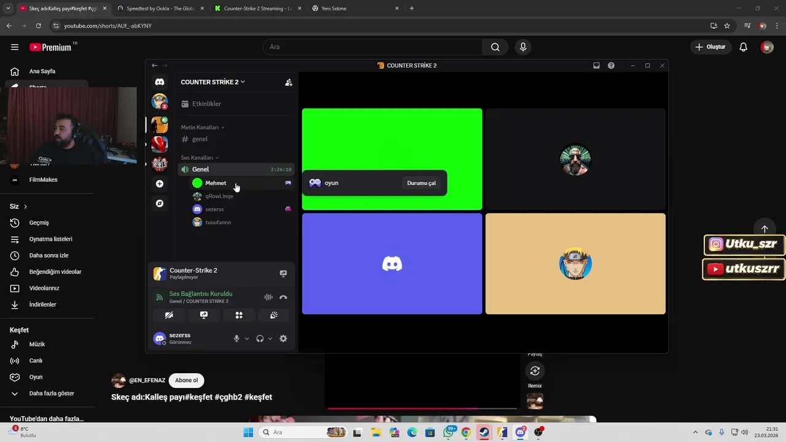Open the @EN_EFENAZ channel link

pos(147,381)
